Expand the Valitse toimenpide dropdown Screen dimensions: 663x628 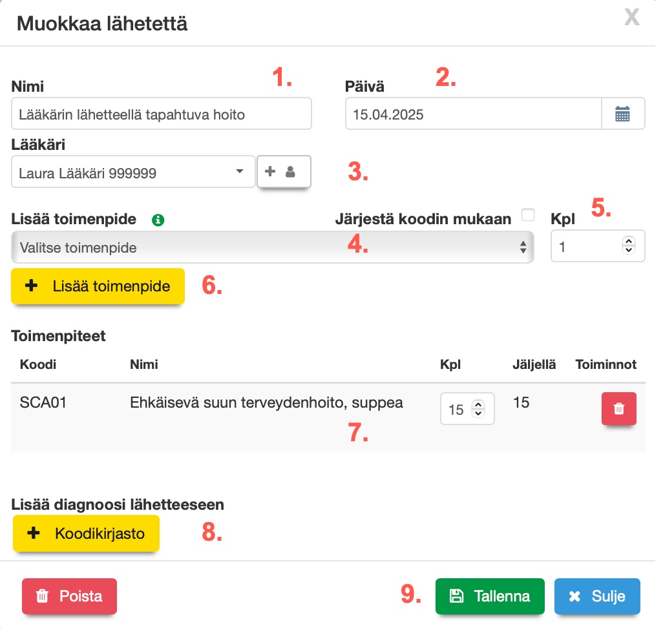click(x=272, y=247)
